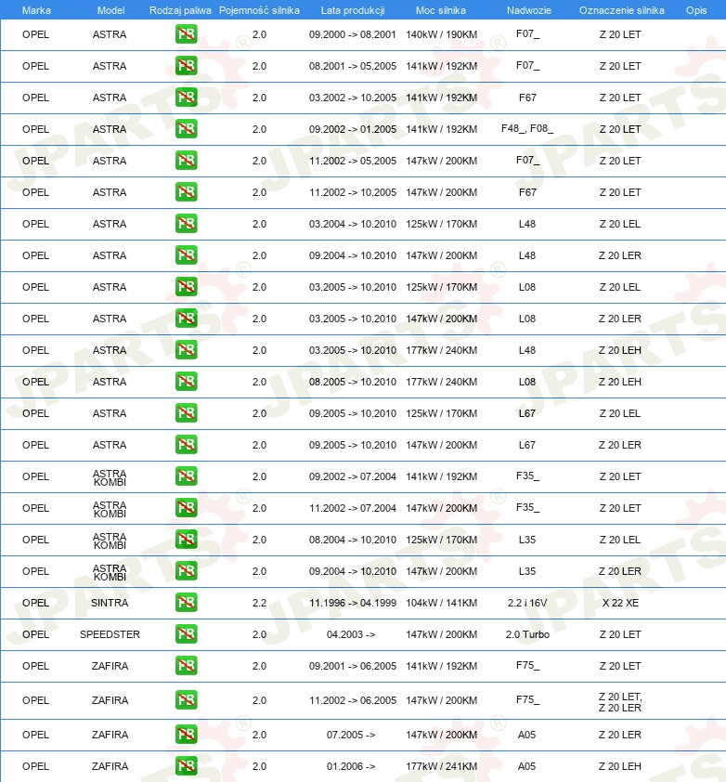Click the Moc silnika column header
The image size is (726, 782).
coord(441,10)
